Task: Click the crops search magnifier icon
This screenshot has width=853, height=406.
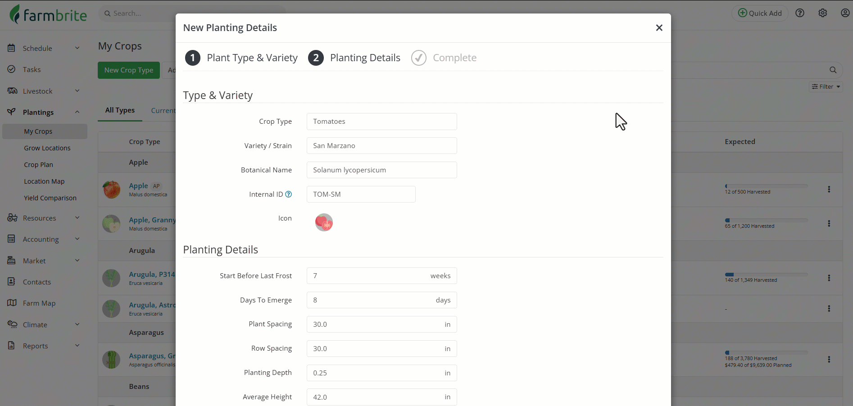Action: (x=833, y=70)
